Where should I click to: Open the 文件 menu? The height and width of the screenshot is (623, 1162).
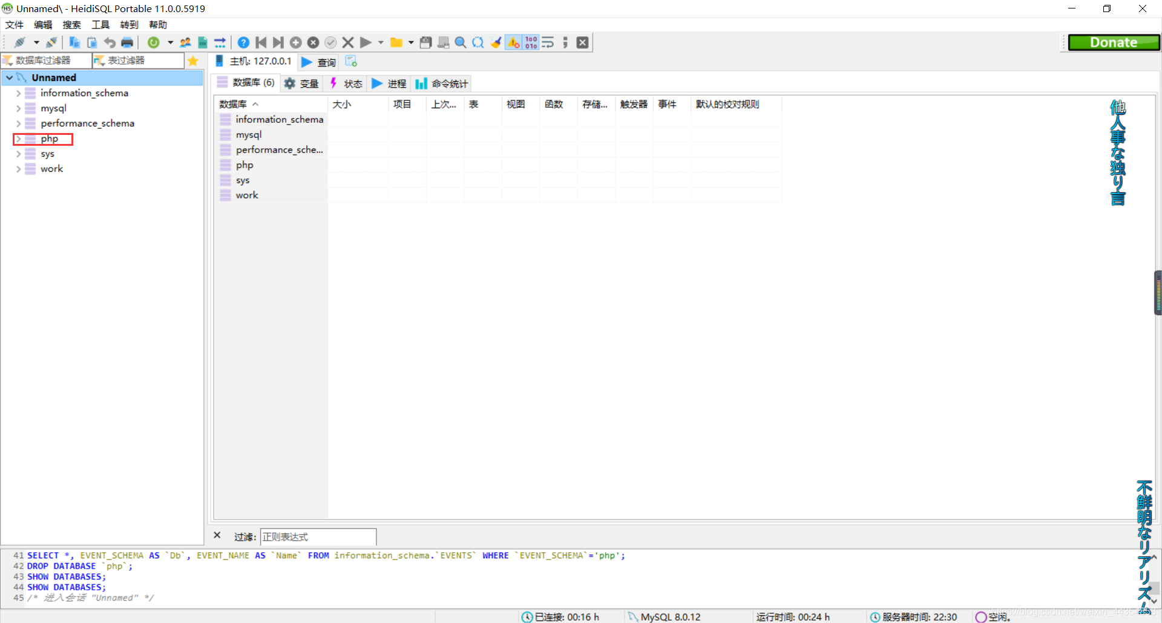[x=15, y=25]
